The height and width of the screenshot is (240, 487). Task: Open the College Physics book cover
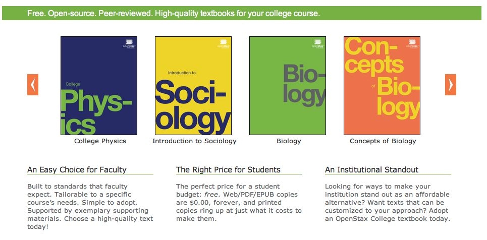click(x=99, y=86)
